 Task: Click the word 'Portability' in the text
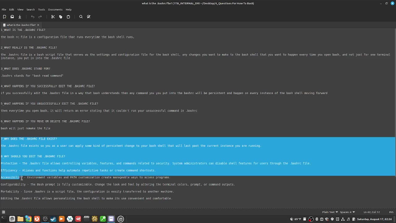pos(10,191)
